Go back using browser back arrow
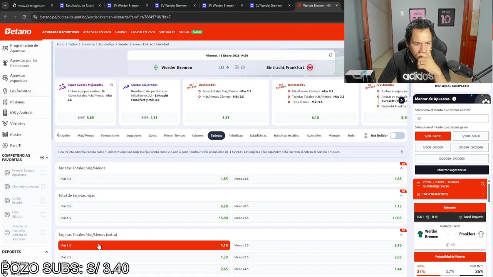 click(5, 17)
